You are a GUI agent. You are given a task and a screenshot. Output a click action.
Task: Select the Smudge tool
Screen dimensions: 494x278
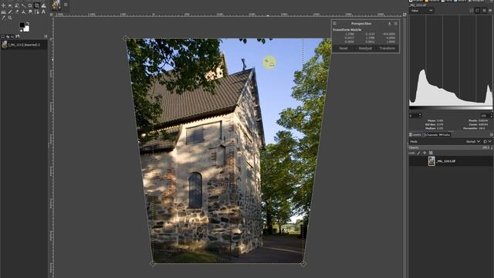click(30, 12)
